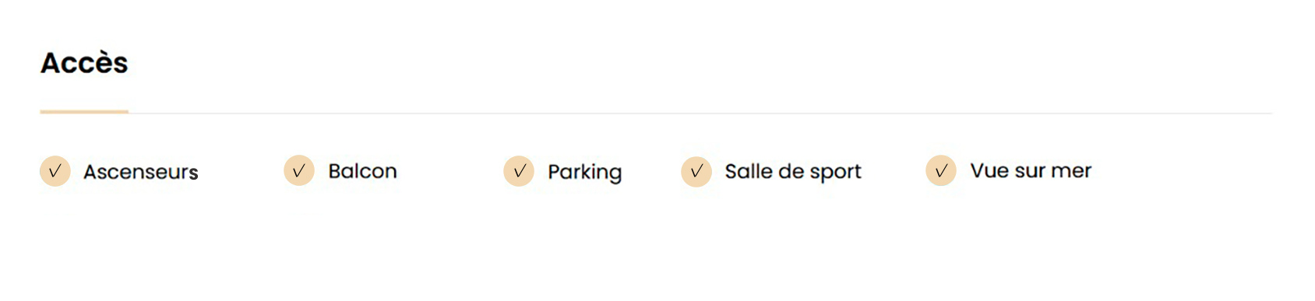Select the check circle before Vue sur mer
This screenshot has width=1315, height=301.
(941, 170)
